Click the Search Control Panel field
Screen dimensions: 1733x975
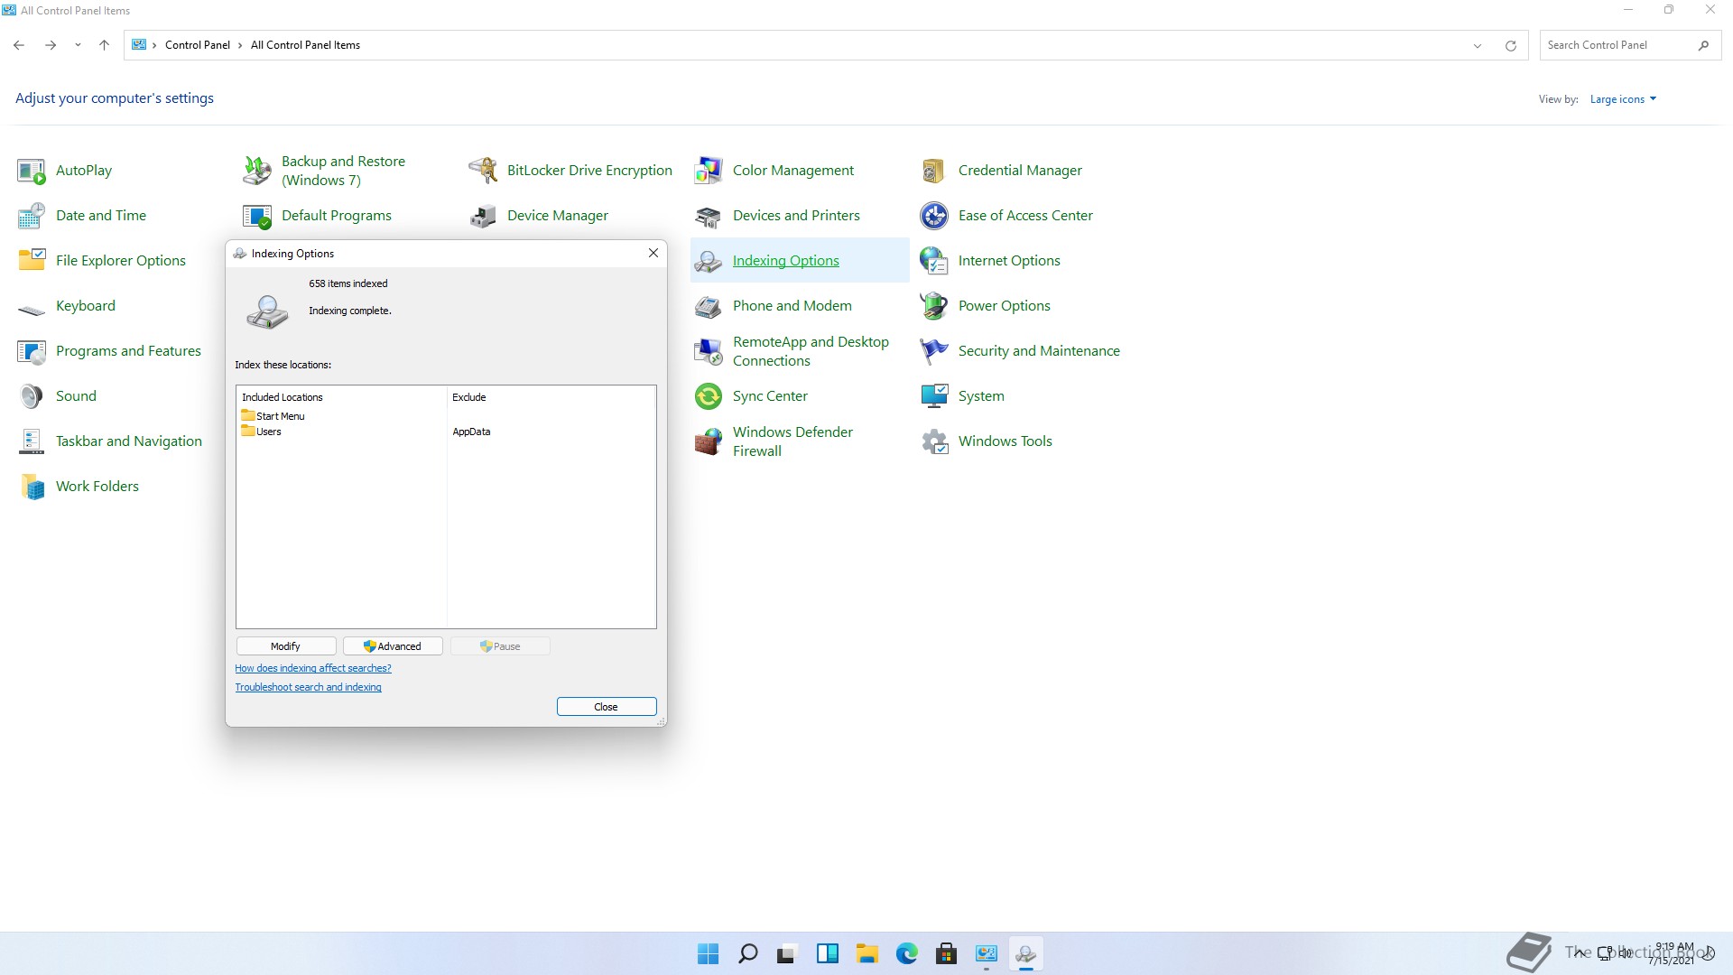click(1616, 45)
